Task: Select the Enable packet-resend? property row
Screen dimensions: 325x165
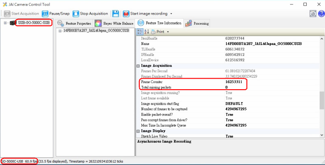Action: [183, 115]
